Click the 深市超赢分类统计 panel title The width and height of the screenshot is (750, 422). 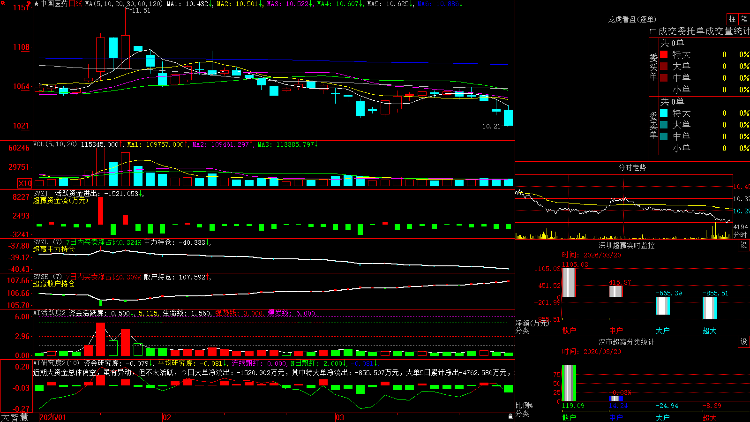click(x=627, y=342)
